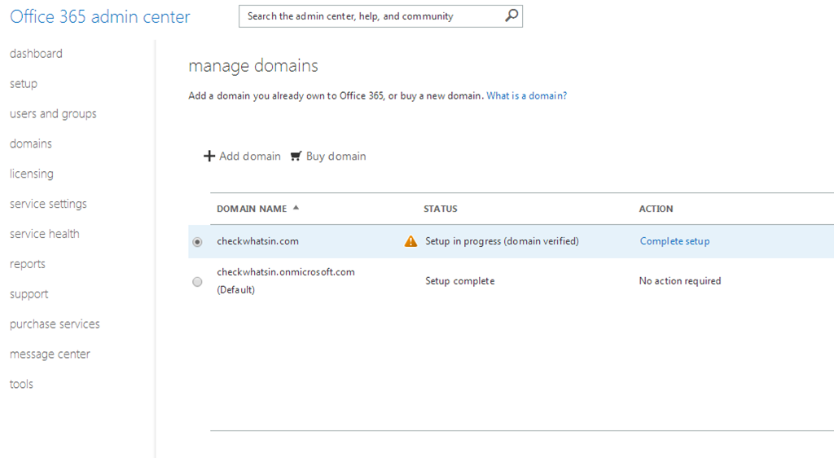Click the ACTION column header
The image size is (834, 458).
click(x=656, y=209)
